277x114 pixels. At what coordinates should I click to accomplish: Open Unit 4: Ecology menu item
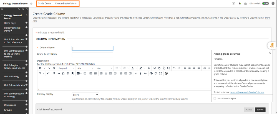pyautogui.click(x=11, y=77)
